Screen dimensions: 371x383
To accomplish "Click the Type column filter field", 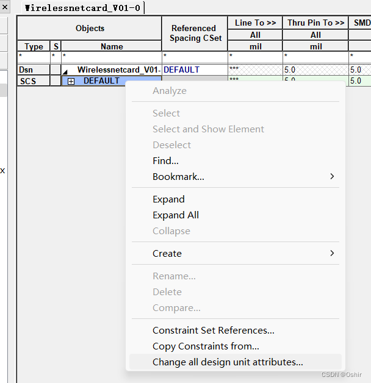I will click(34, 56).
